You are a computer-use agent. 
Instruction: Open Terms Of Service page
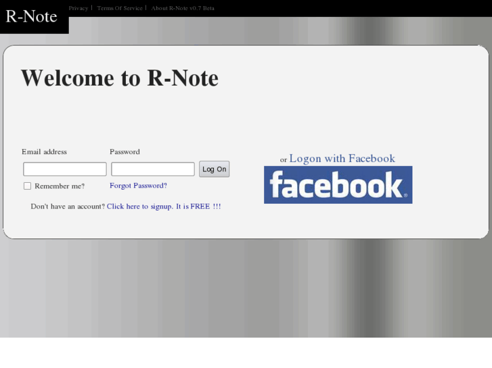coord(120,8)
